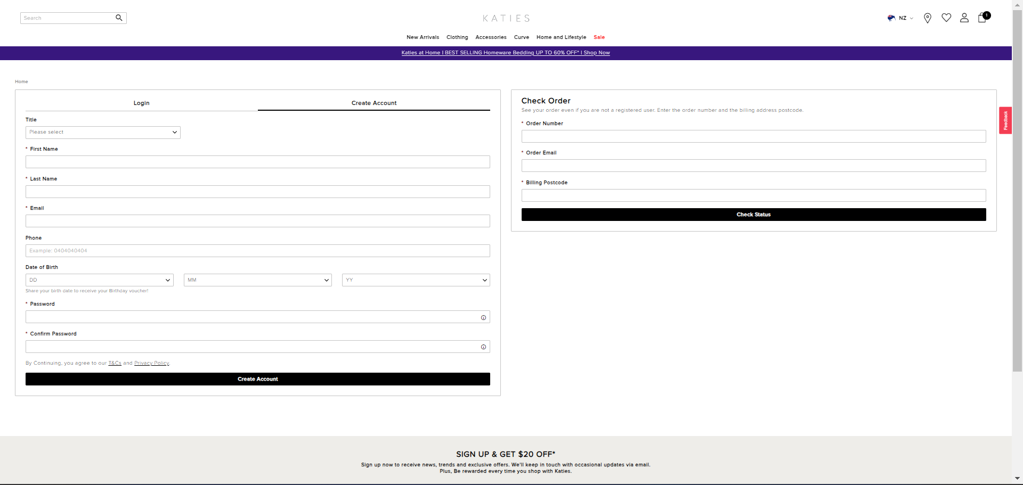Open the Privacy Policy link
The width and height of the screenshot is (1023, 485).
(x=151, y=363)
